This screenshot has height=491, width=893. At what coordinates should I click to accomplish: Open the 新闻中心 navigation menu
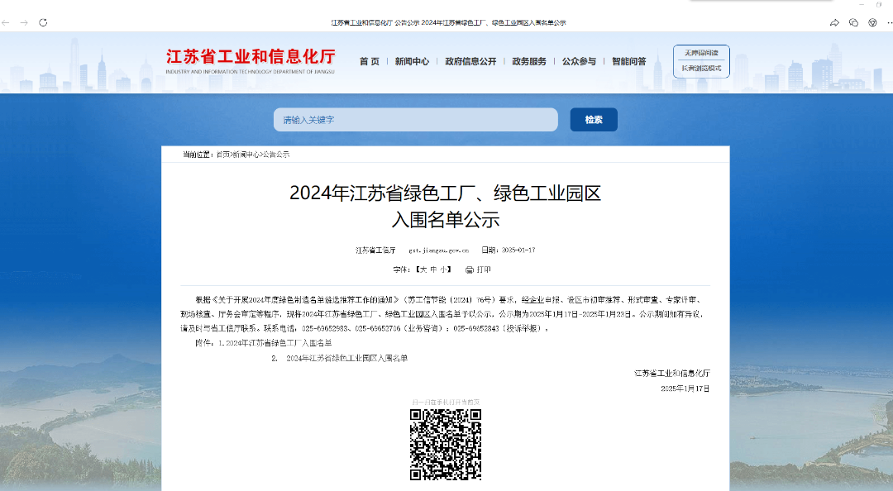pos(412,61)
